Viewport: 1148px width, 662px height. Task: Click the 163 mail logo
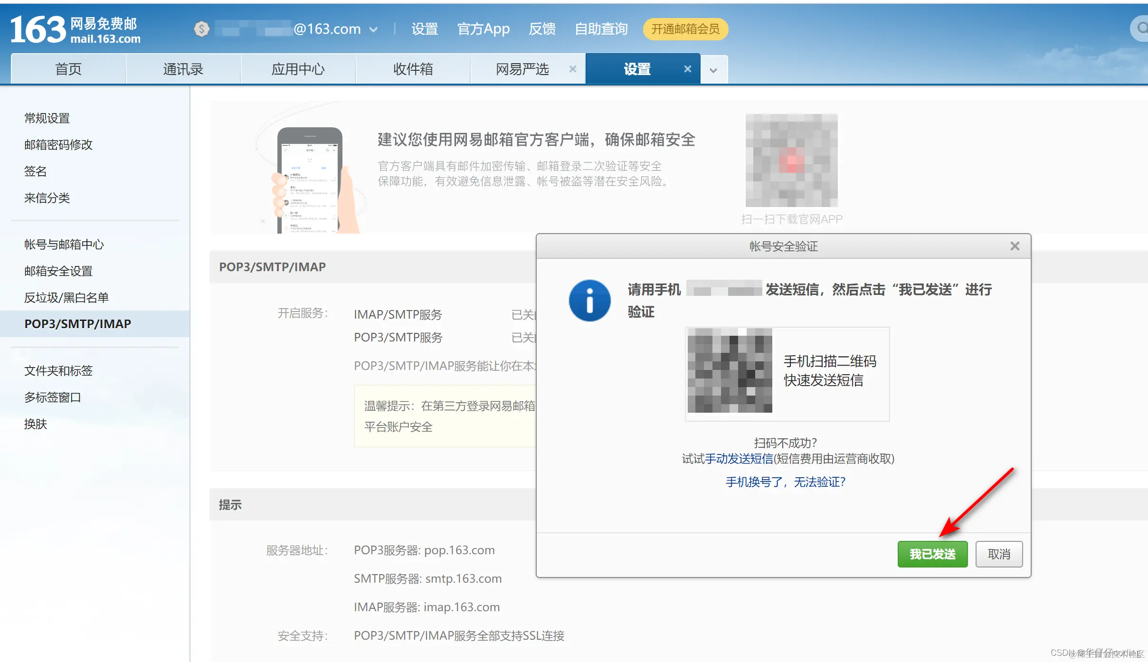76,28
